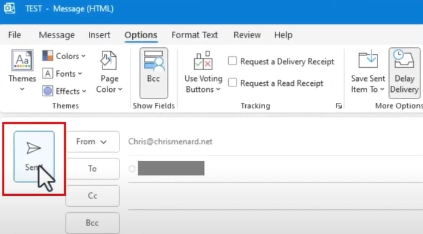
Task: Click the recipient presence circle in To field
Action: coord(132,169)
